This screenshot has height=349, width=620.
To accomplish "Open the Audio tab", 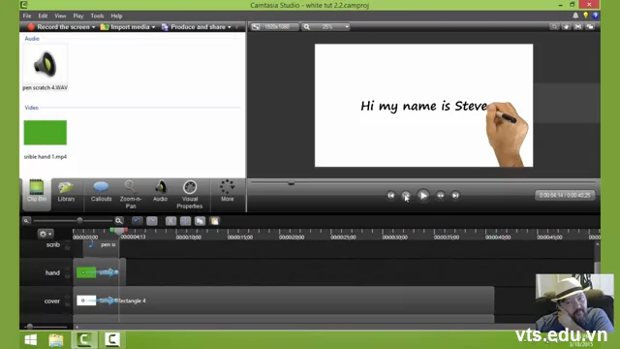I will [x=160, y=192].
